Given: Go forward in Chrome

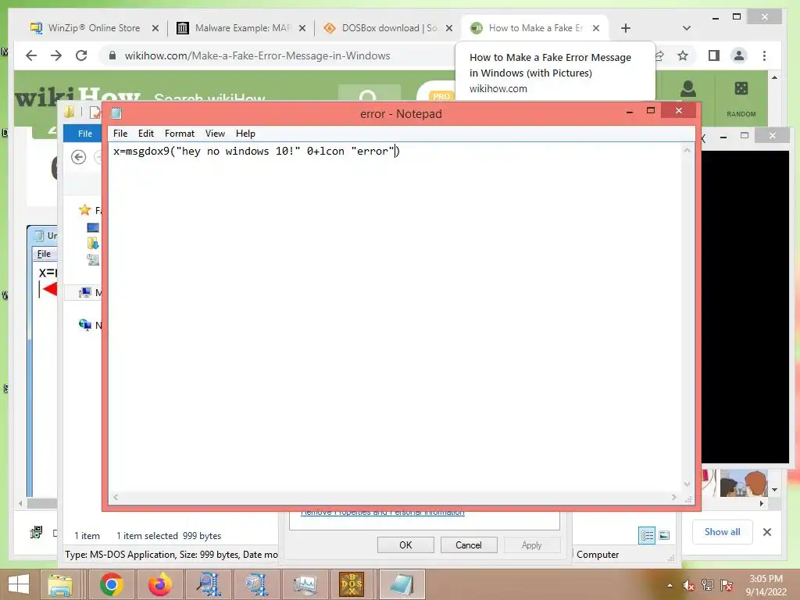Looking at the screenshot, I should click(56, 55).
